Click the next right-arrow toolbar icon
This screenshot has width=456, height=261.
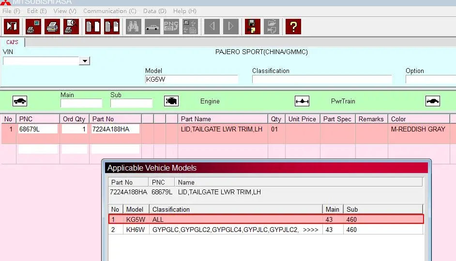(x=231, y=27)
